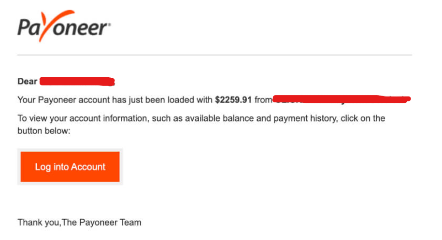Click the bold word Dear
This screenshot has width=442, height=240.
pos(28,82)
